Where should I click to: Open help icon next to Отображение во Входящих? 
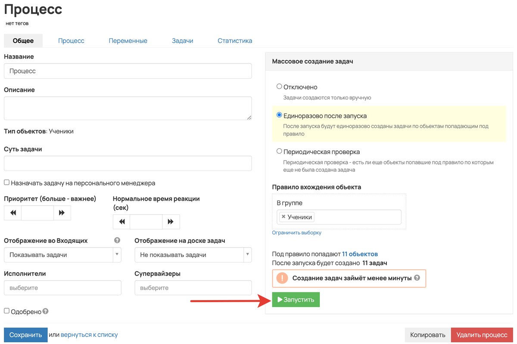tap(117, 241)
